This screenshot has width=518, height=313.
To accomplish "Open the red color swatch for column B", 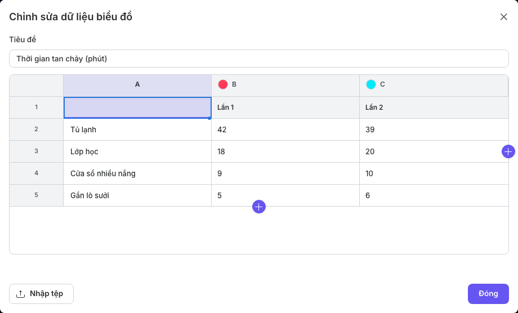I will click(223, 84).
